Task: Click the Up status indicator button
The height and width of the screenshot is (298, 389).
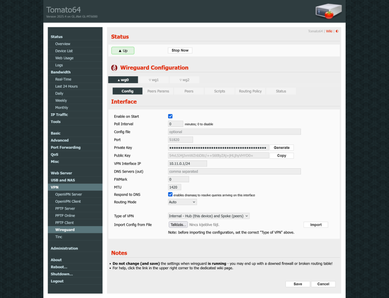Action: click(x=123, y=51)
